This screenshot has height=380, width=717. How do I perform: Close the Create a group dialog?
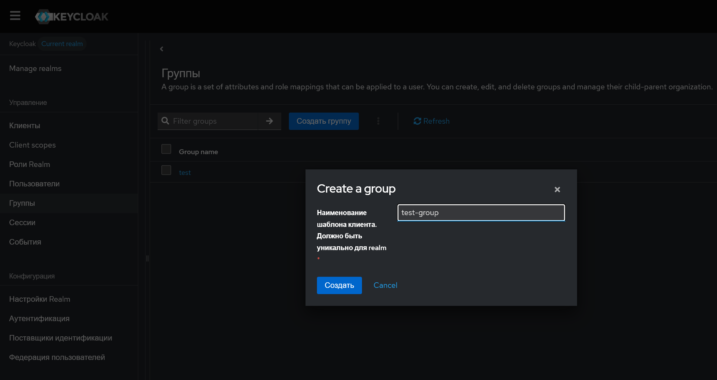(x=557, y=189)
